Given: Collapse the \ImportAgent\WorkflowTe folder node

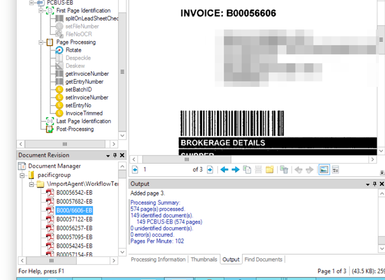Looking at the screenshot, I should [x=31, y=184].
